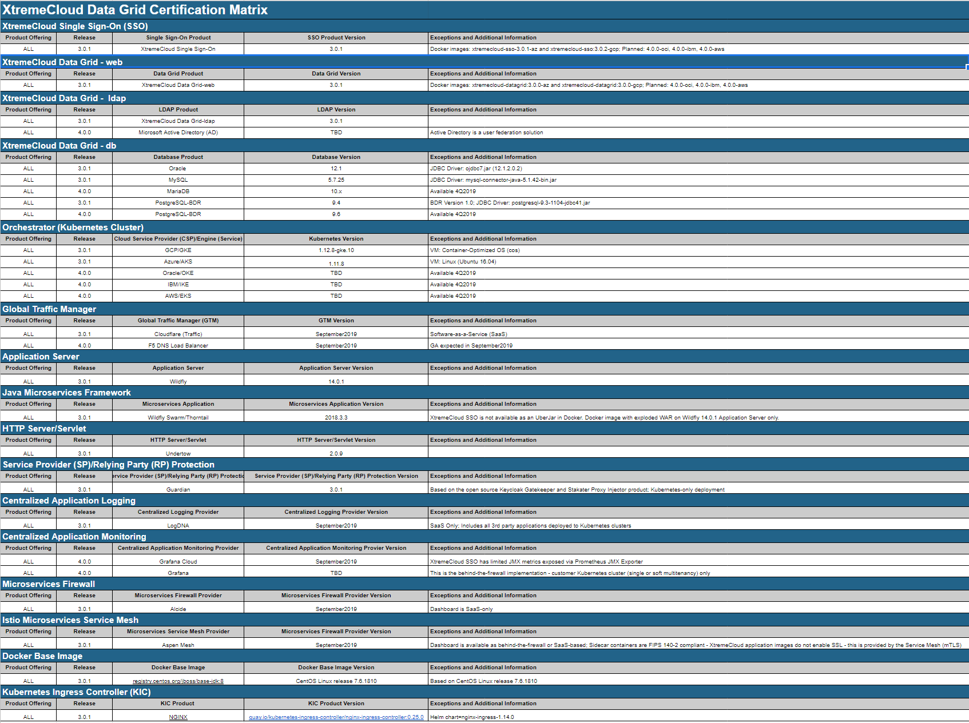Open the registry.centos.org base-jdk:8 link
This screenshot has width=969, height=723.
178,681
